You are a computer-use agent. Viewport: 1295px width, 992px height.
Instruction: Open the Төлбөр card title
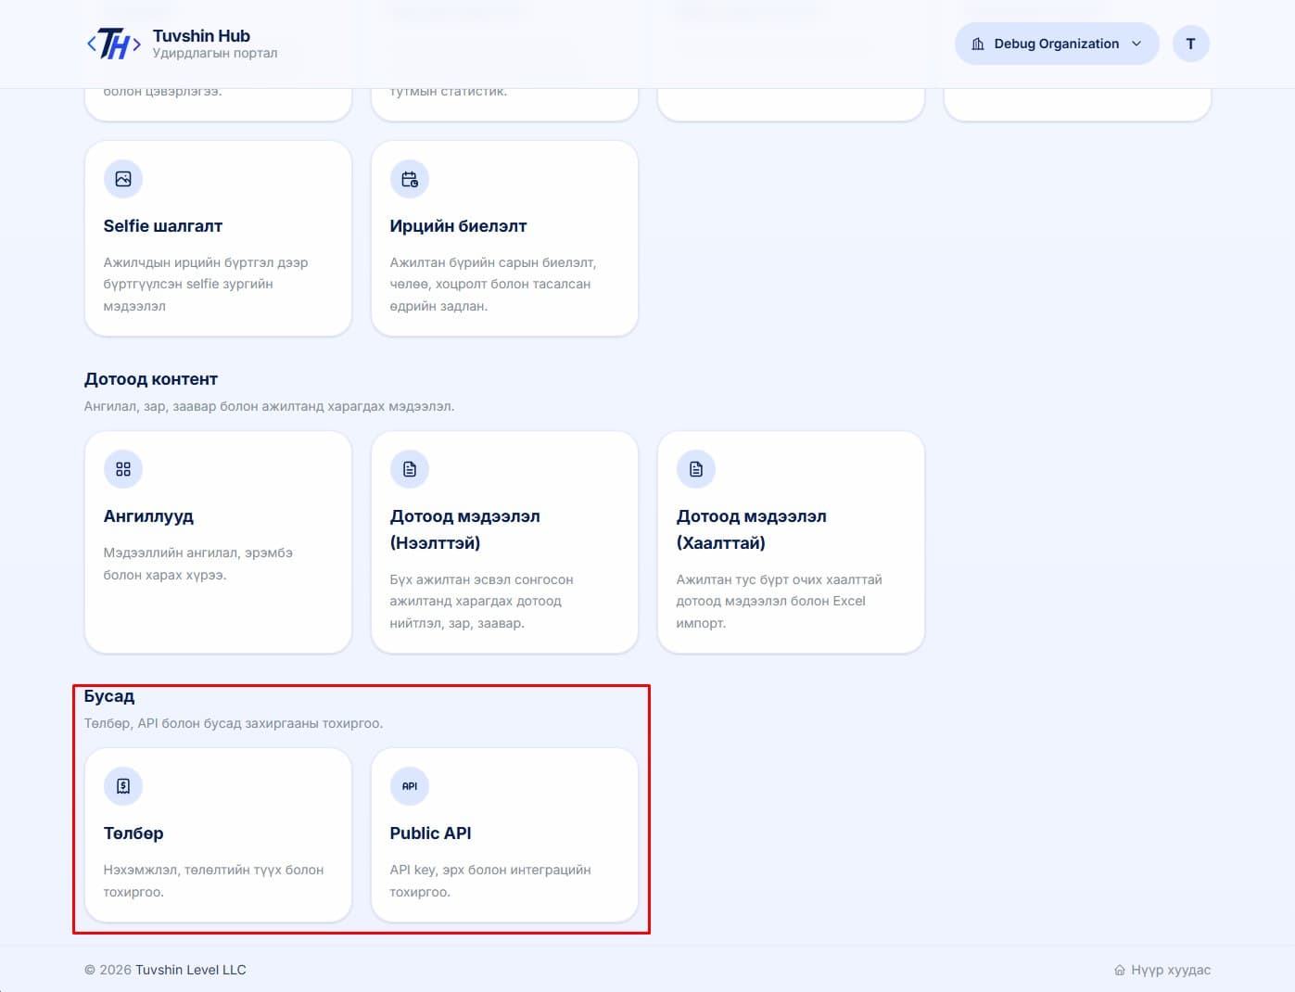point(133,833)
